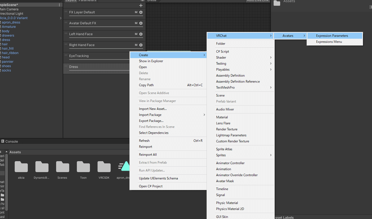Click Show in Explorer menu entry

(168, 61)
